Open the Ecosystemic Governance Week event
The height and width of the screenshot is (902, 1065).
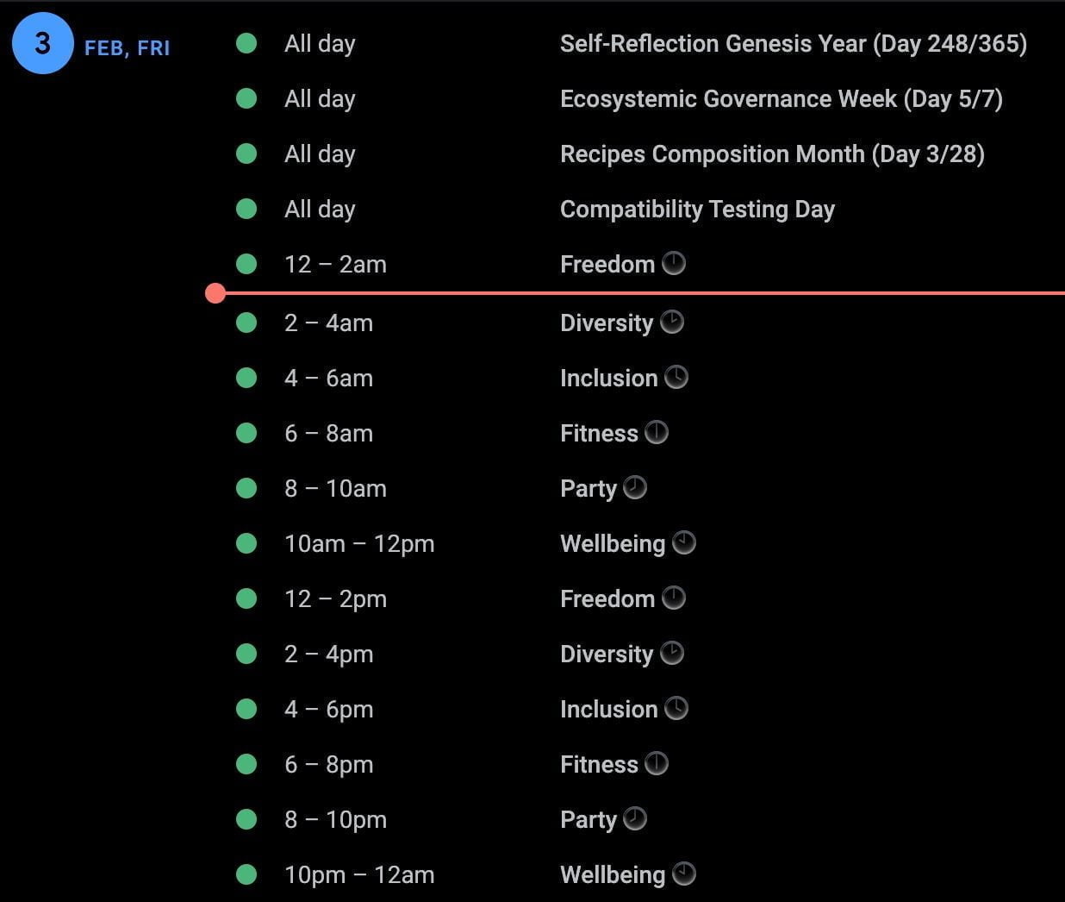(x=781, y=99)
